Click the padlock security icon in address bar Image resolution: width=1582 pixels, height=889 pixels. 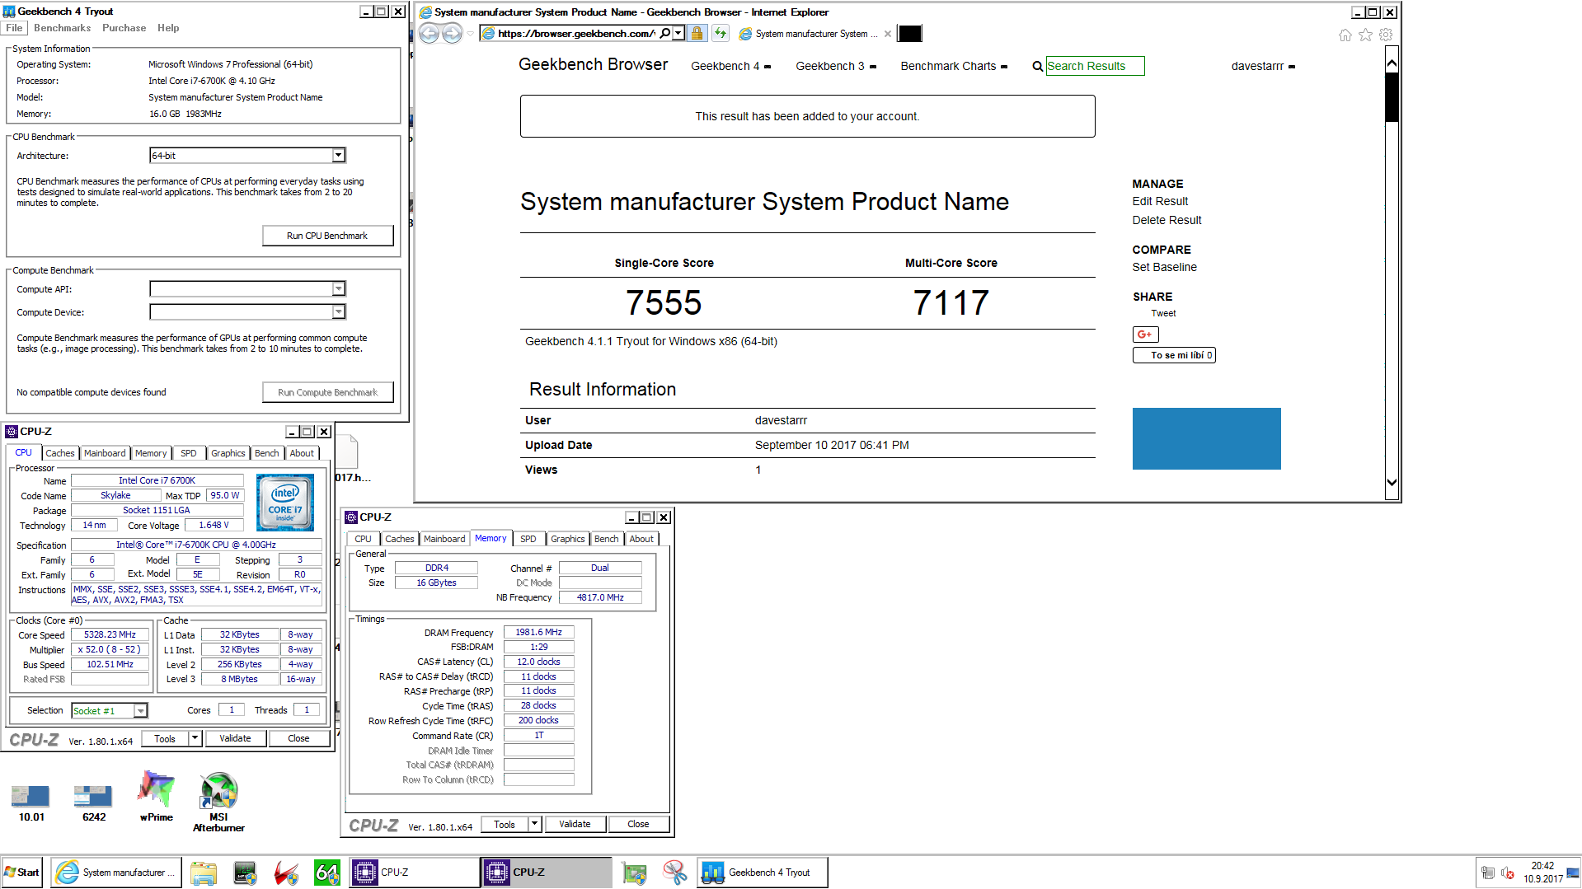(x=697, y=33)
